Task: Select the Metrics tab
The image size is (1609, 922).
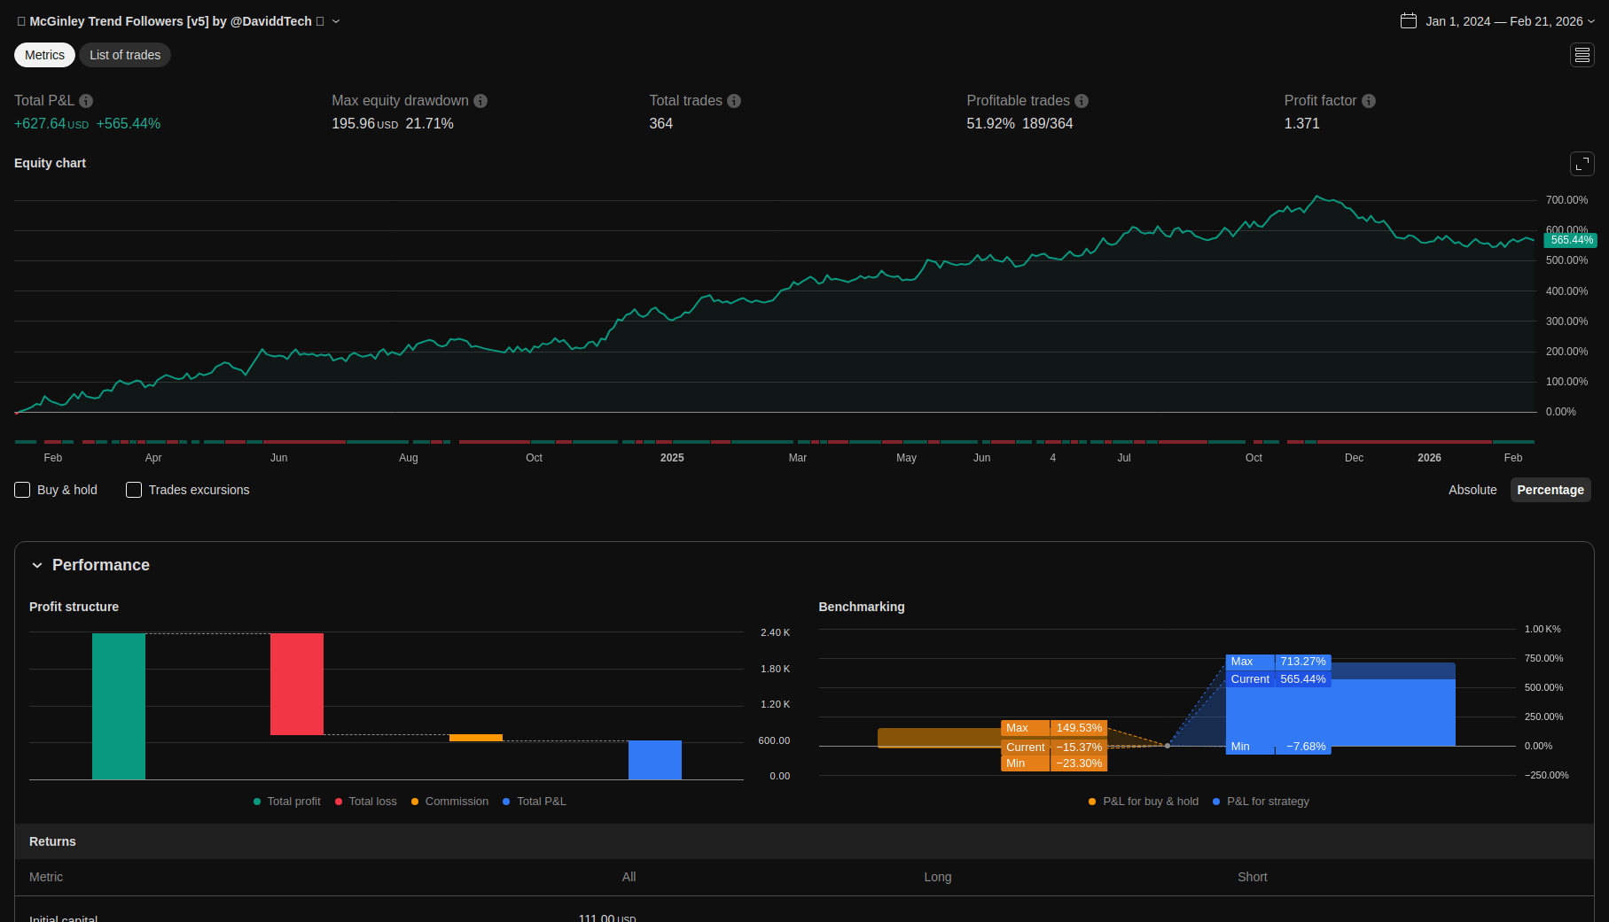Action: pyautogui.click(x=44, y=55)
